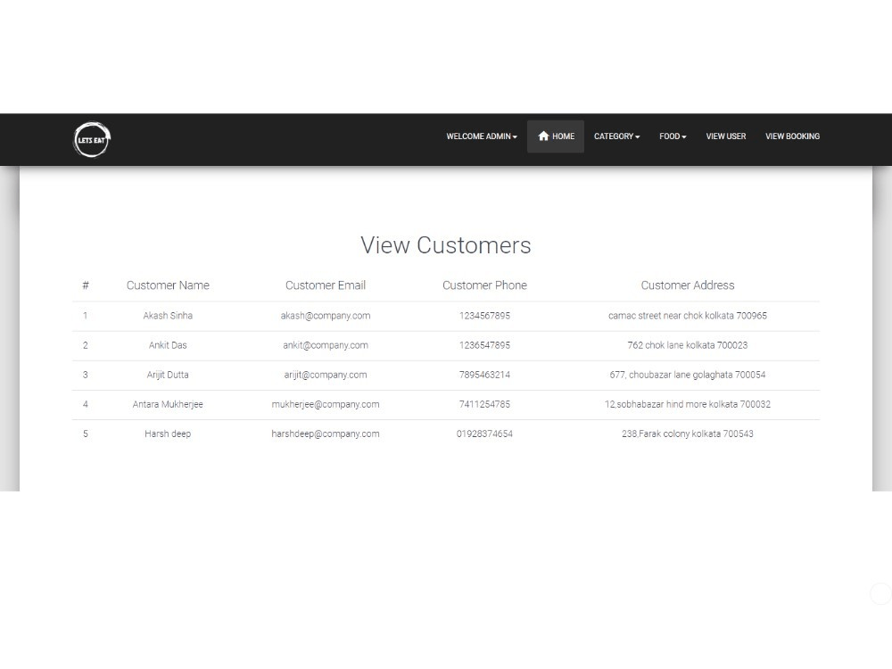Open the Welcome Admin dropdown menu
The width and height of the screenshot is (892, 669).
[482, 136]
